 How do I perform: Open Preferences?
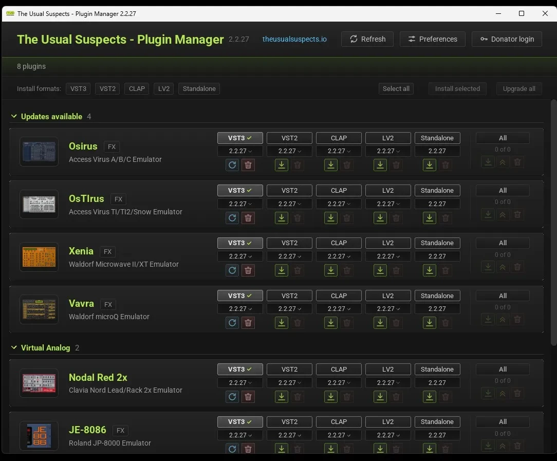432,39
